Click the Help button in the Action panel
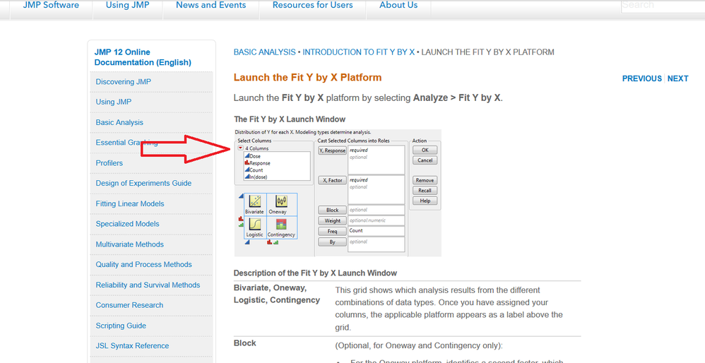Viewport: 705px width, 363px height. pyautogui.click(x=425, y=201)
